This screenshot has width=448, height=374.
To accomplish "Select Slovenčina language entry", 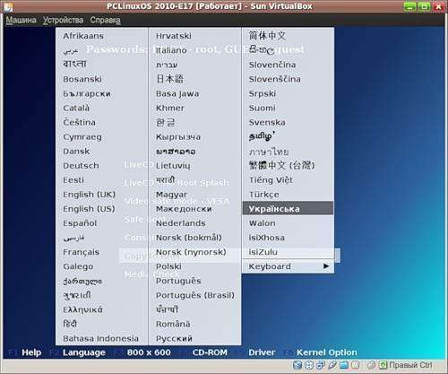I will coord(272,65).
